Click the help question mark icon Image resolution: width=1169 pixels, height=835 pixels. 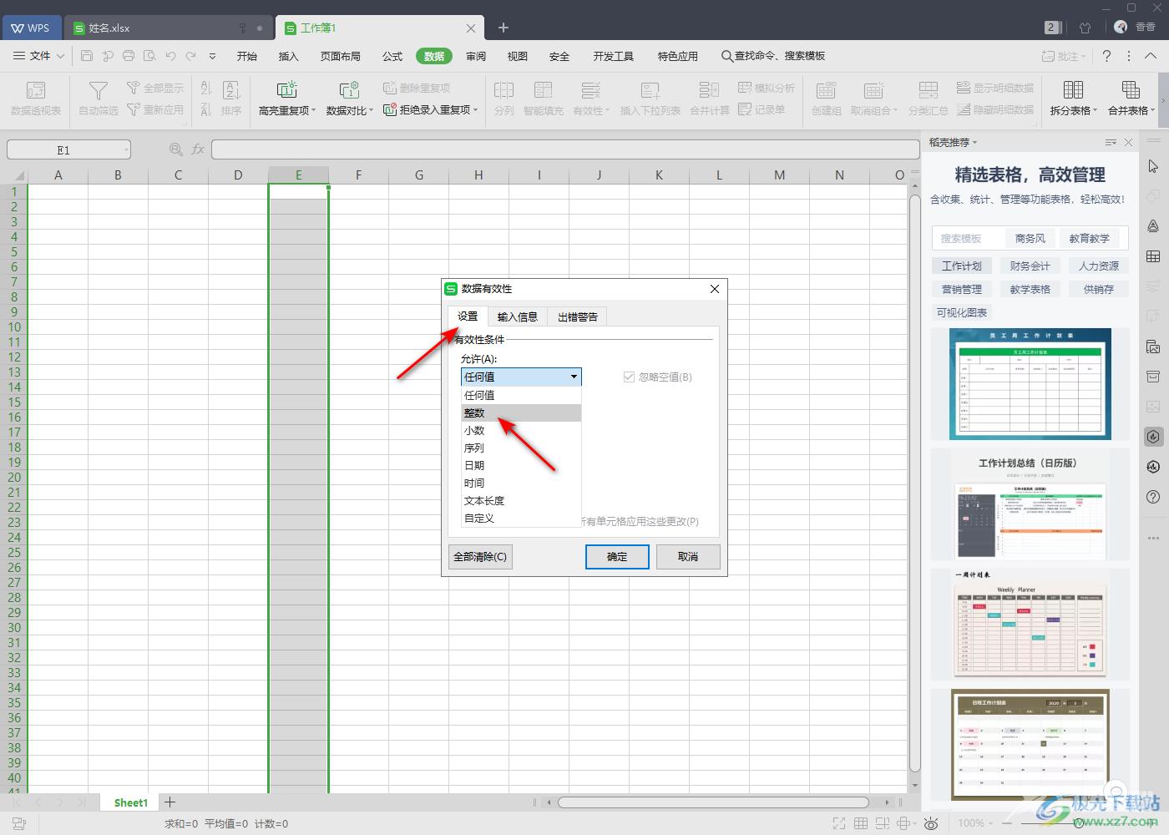pyautogui.click(x=1106, y=56)
